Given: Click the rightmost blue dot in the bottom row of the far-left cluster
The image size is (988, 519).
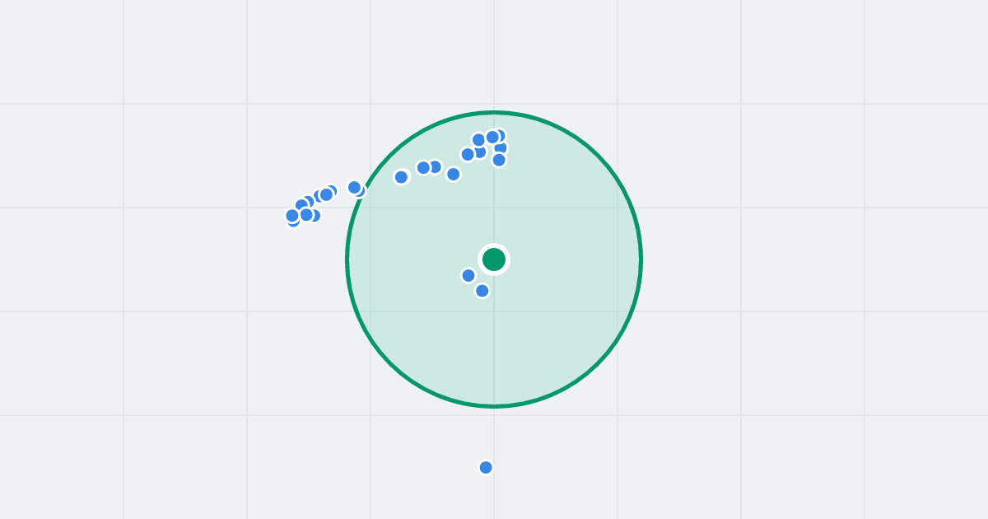Looking at the screenshot, I should [314, 216].
